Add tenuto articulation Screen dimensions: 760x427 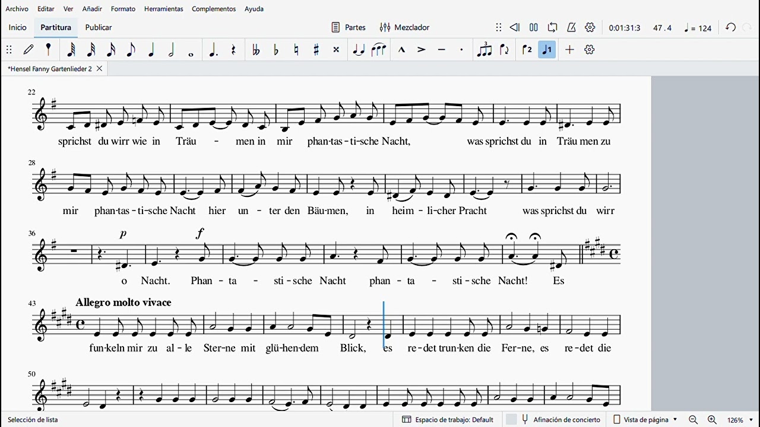[441, 50]
